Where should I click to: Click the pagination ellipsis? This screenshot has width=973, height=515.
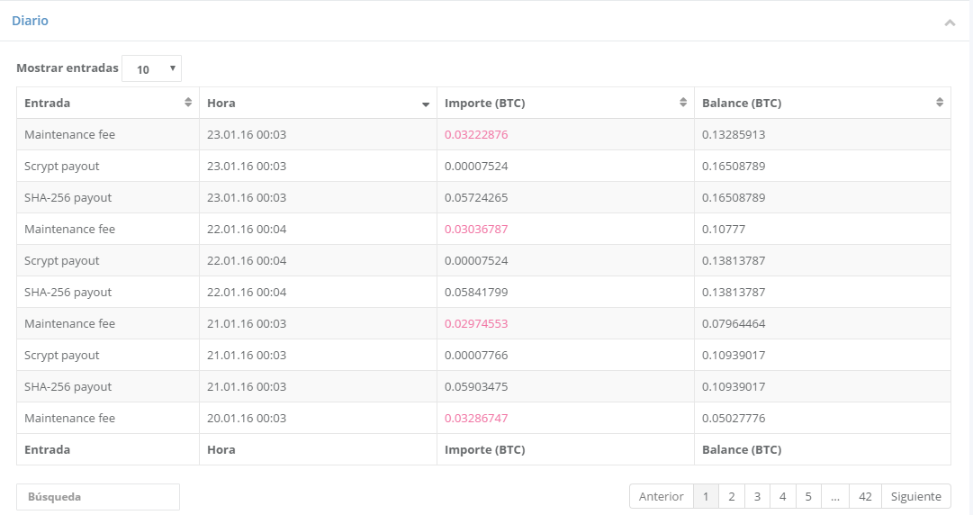point(835,496)
